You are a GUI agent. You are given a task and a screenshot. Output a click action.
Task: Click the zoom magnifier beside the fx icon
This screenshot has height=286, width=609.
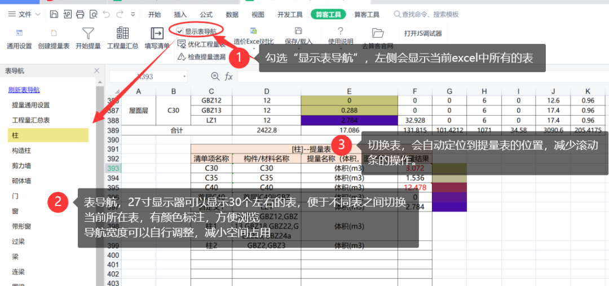[x=215, y=76]
